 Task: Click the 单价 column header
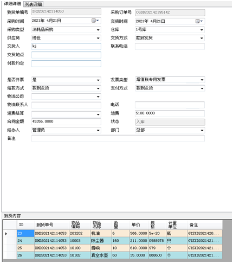pos(139,225)
